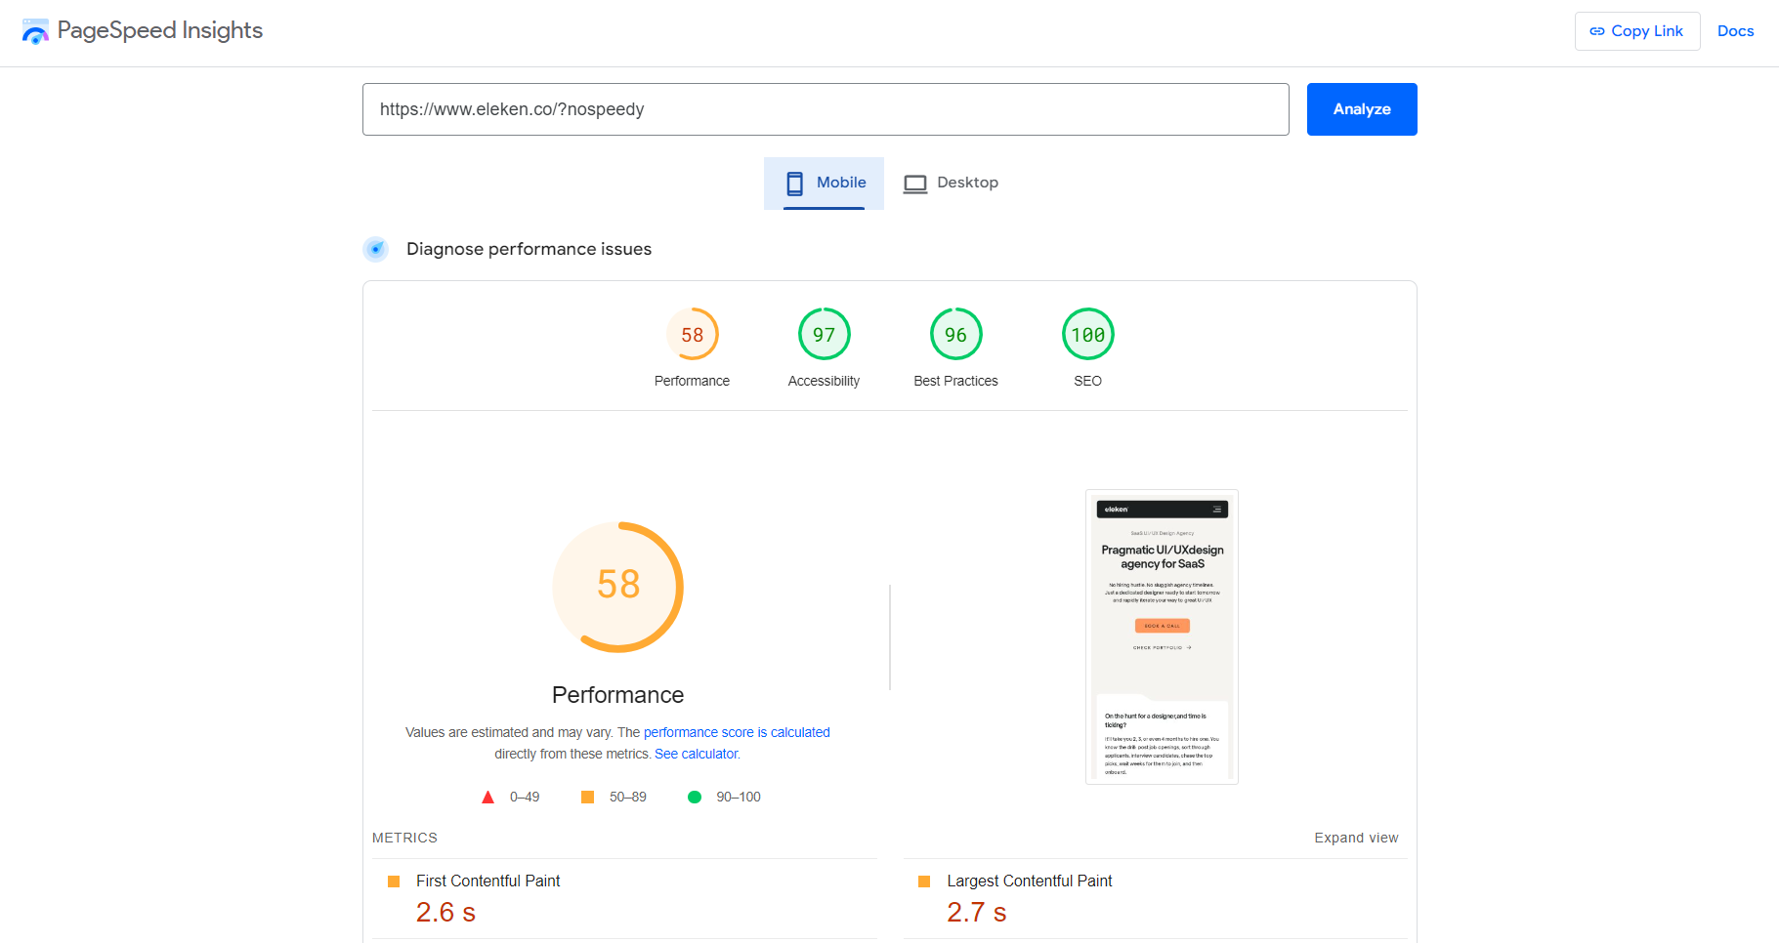This screenshot has height=943, width=1779.
Task: Click Expand view for metrics
Action: point(1356,838)
